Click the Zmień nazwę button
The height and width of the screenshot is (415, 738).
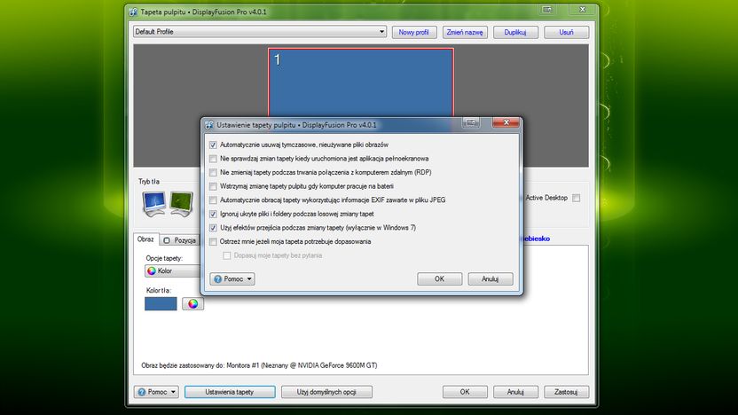click(465, 32)
